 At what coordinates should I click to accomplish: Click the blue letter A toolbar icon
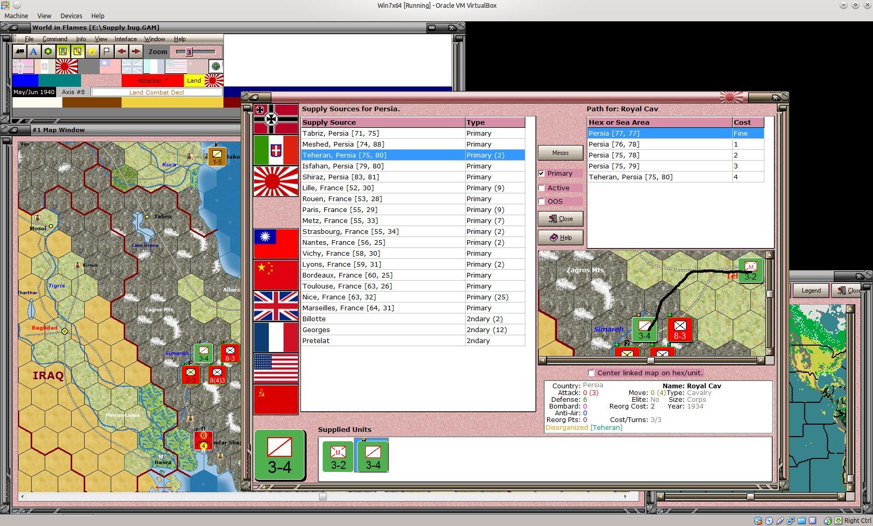[x=33, y=51]
